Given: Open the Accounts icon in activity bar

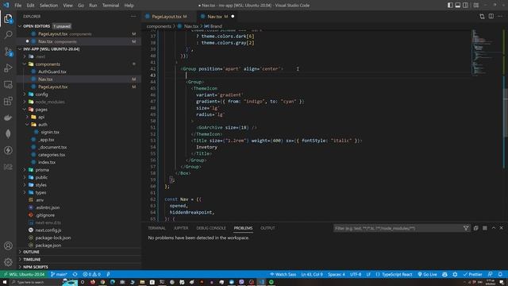Looking at the screenshot, I should 8,245.
